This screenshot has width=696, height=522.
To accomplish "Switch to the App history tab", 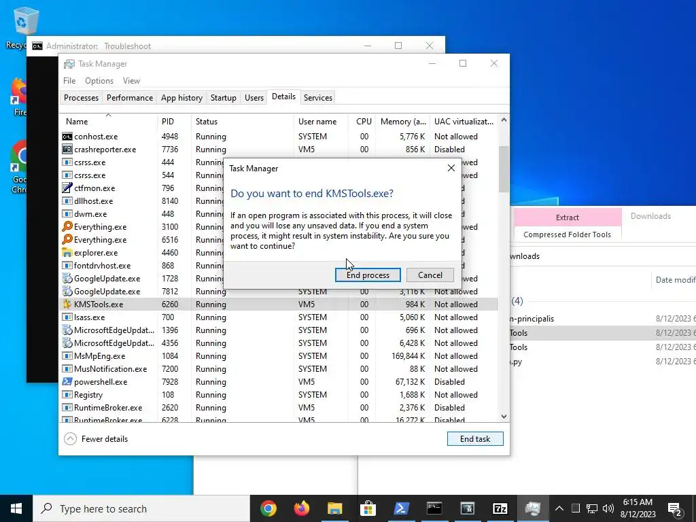I will pyautogui.click(x=181, y=98).
